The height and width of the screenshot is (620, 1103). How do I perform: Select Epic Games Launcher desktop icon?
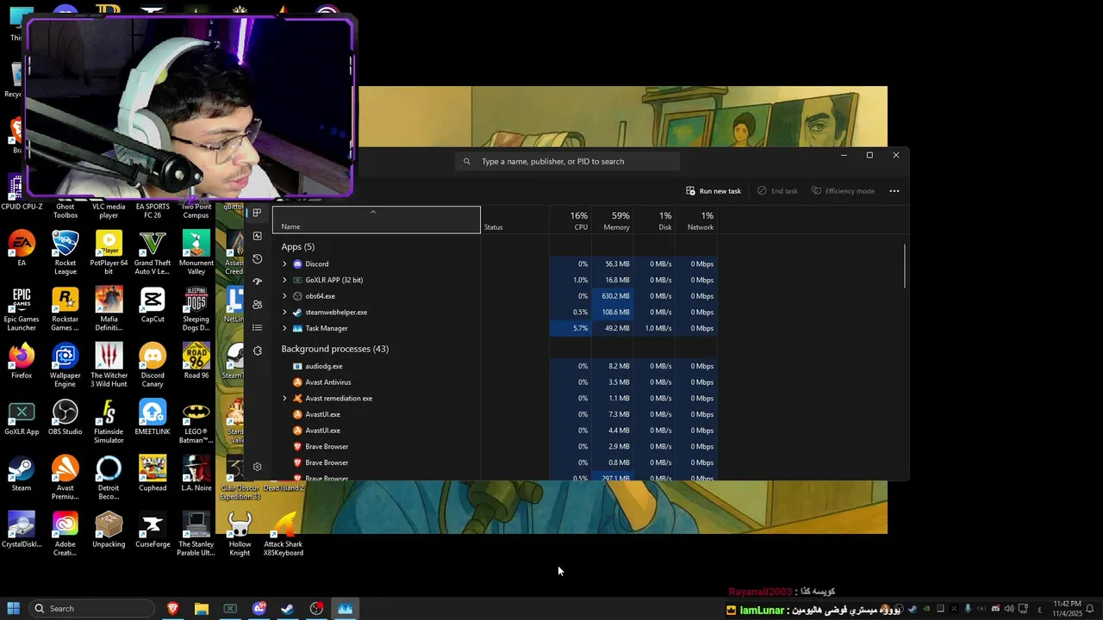[22, 309]
